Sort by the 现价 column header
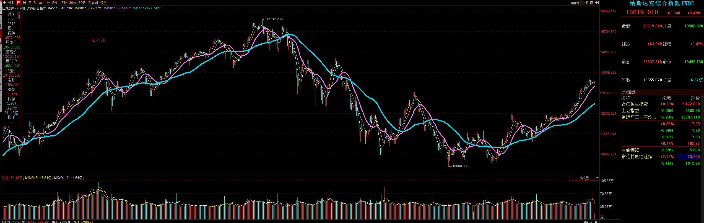Screen dimensions: 704x223 tap(695, 98)
